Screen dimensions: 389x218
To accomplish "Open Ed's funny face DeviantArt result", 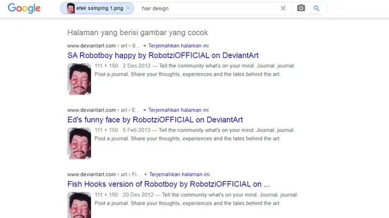I will (155, 120).
